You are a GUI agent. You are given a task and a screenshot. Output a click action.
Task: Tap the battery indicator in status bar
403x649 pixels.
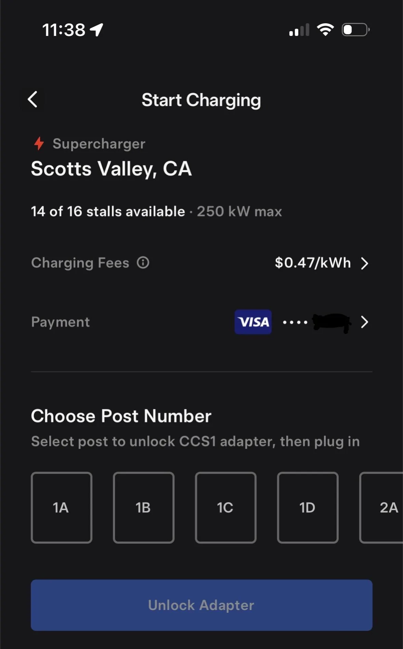355,30
